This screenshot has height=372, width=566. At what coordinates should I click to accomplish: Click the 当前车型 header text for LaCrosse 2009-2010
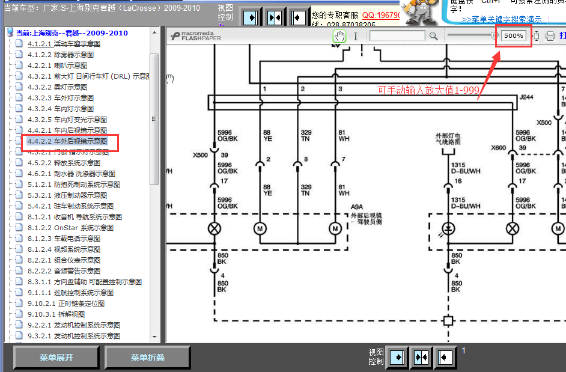click(102, 8)
